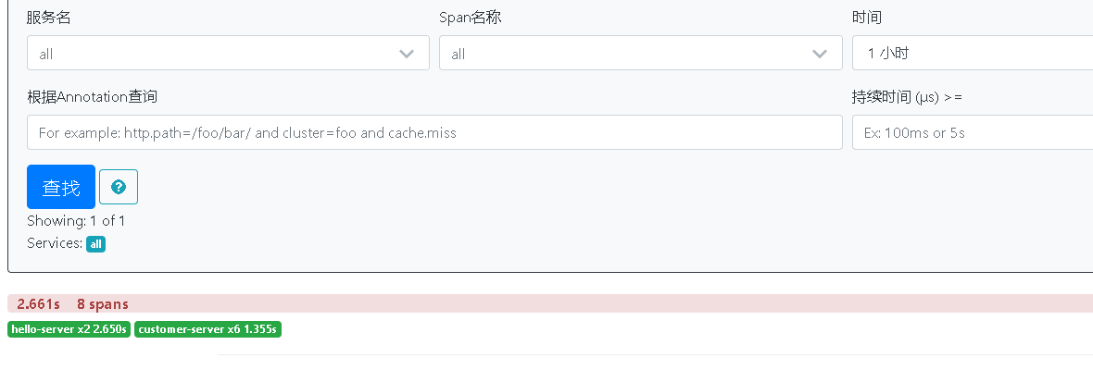Select the hello-server x2 service tag
This screenshot has width=1093, height=382.
[69, 329]
